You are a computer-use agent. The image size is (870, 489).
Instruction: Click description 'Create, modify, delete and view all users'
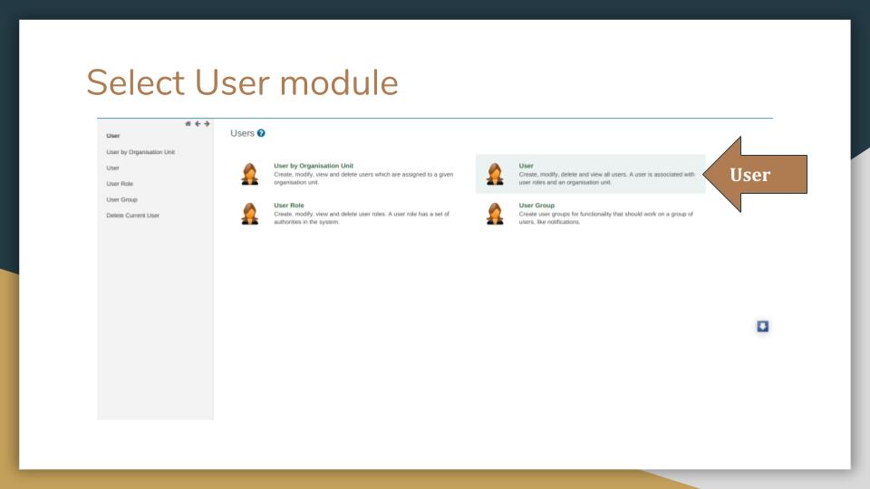(606, 178)
